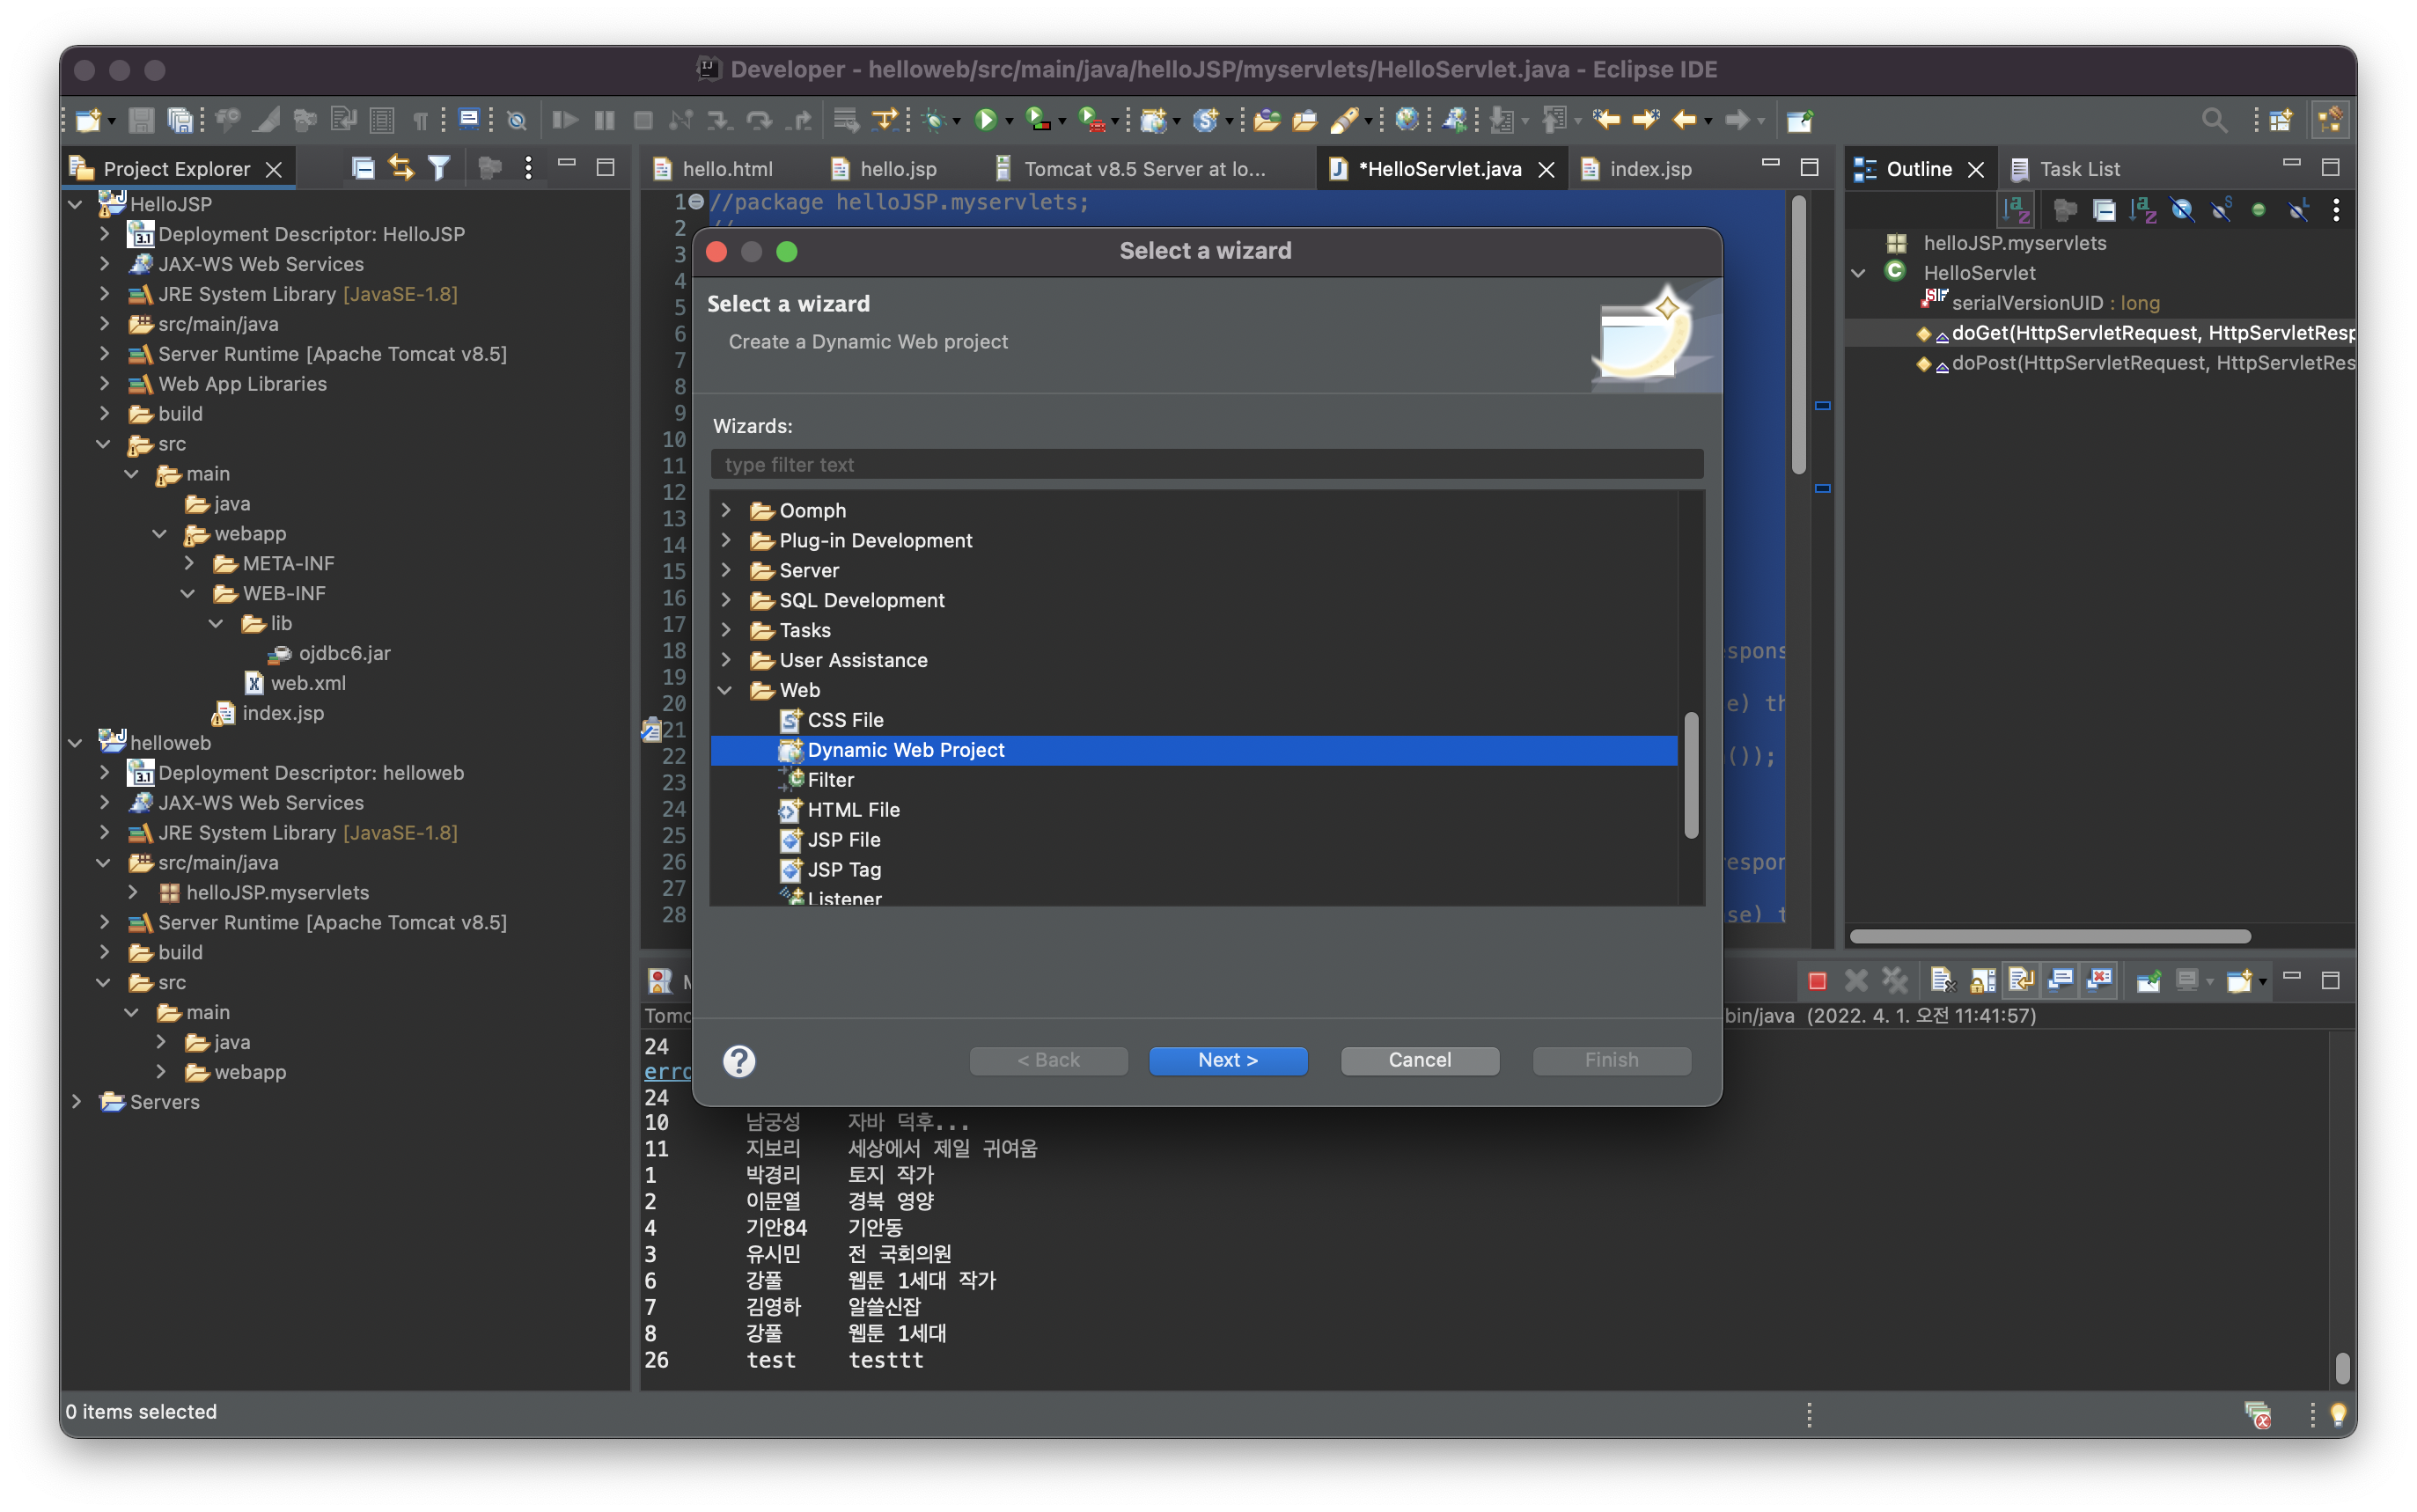Collapse all in Project Explorer toolbar
Image resolution: width=2417 pixels, height=1512 pixels.
363,168
